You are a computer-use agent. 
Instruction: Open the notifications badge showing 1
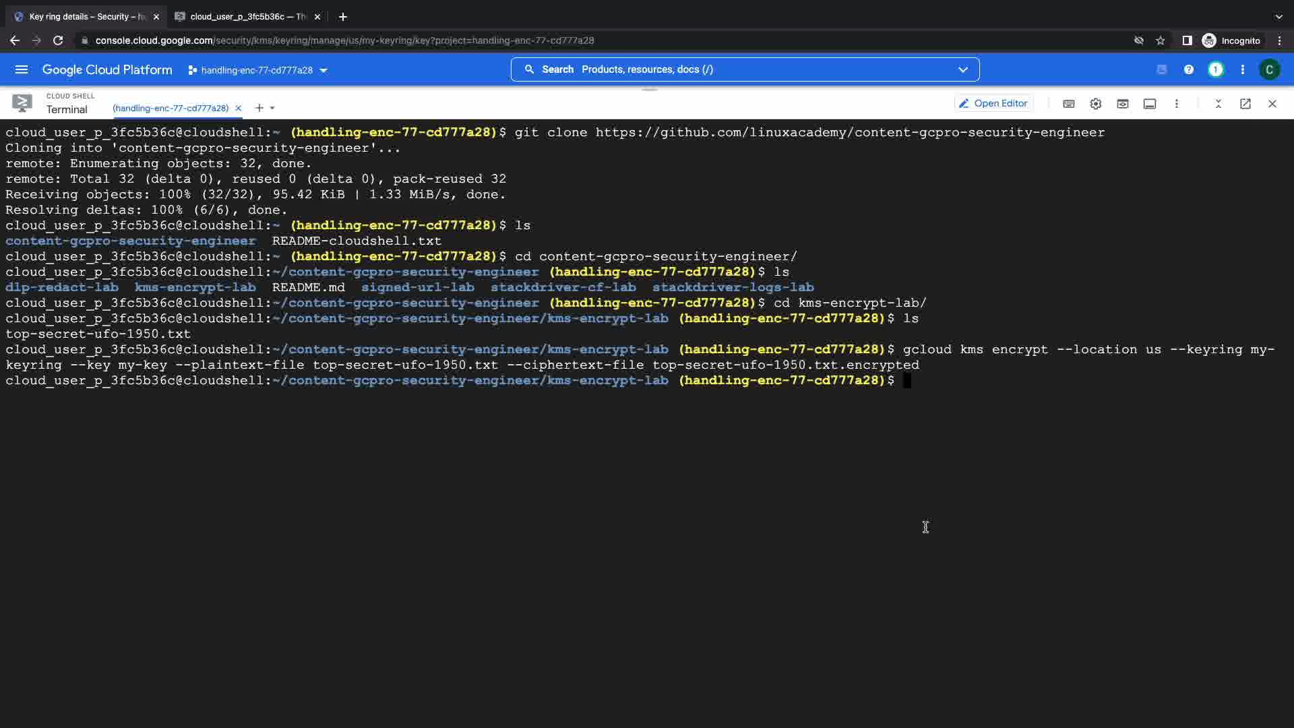[1215, 69]
